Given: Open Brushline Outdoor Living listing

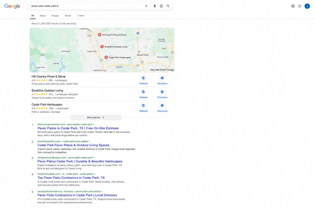Looking at the screenshot, I should coord(47,90).
